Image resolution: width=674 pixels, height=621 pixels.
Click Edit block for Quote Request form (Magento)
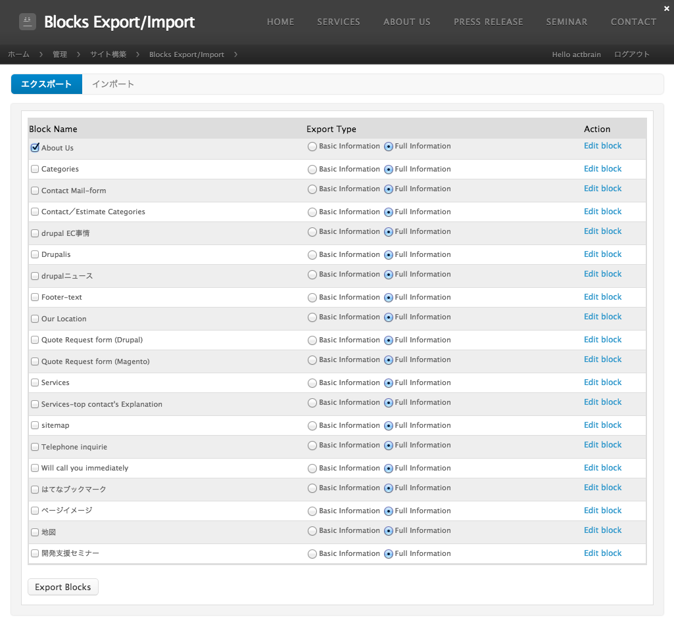[x=602, y=359]
